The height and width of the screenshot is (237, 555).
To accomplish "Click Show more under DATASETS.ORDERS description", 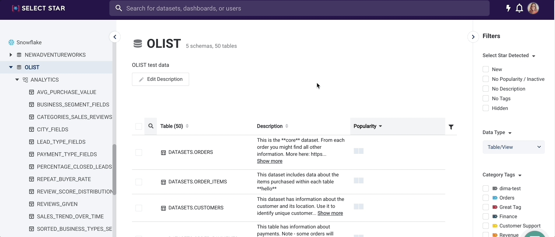I will pyautogui.click(x=269, y=161).
